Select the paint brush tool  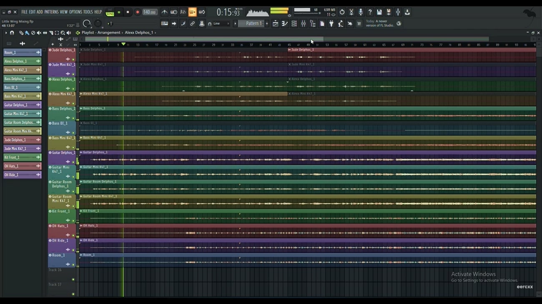pos(27,32)
